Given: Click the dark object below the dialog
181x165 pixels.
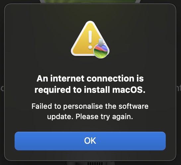Looking at the screenshot, I should tap(90, 163).
